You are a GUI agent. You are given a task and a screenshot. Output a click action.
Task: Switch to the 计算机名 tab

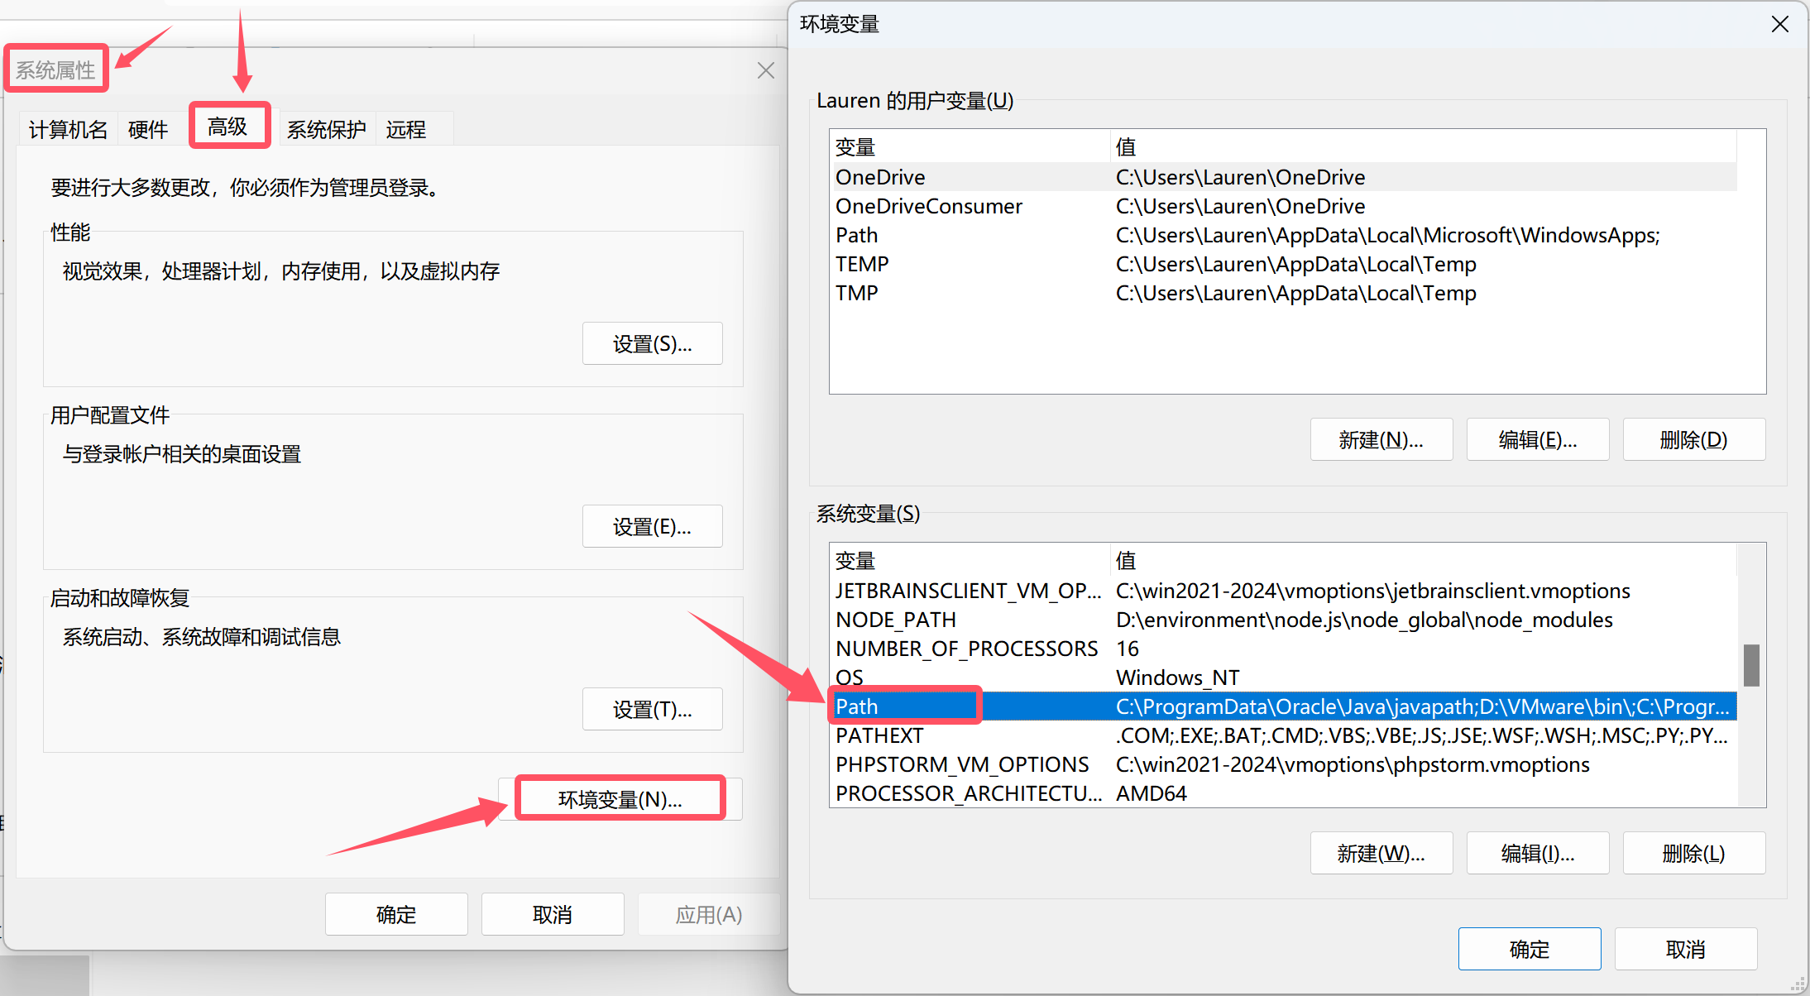(x=67, y=128)
